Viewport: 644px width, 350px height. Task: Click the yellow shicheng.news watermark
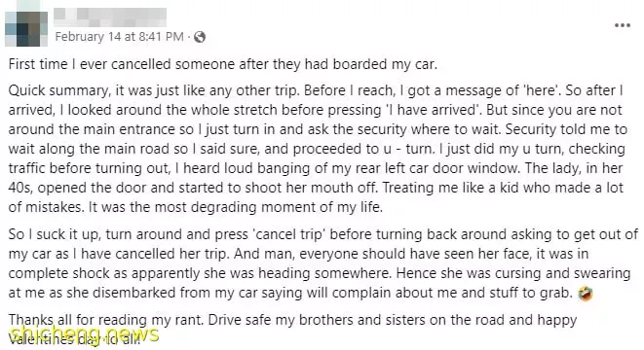(84, 334)
